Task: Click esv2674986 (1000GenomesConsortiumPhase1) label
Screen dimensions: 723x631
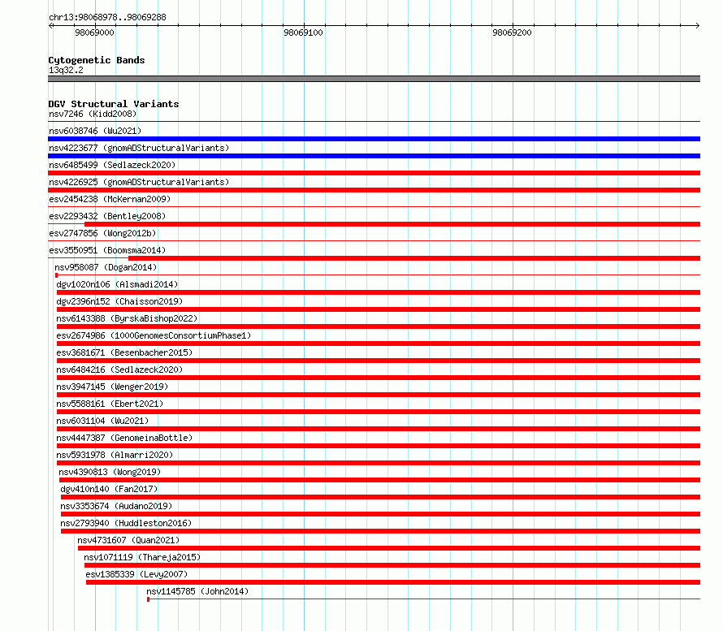Action: tap(154, 335)
